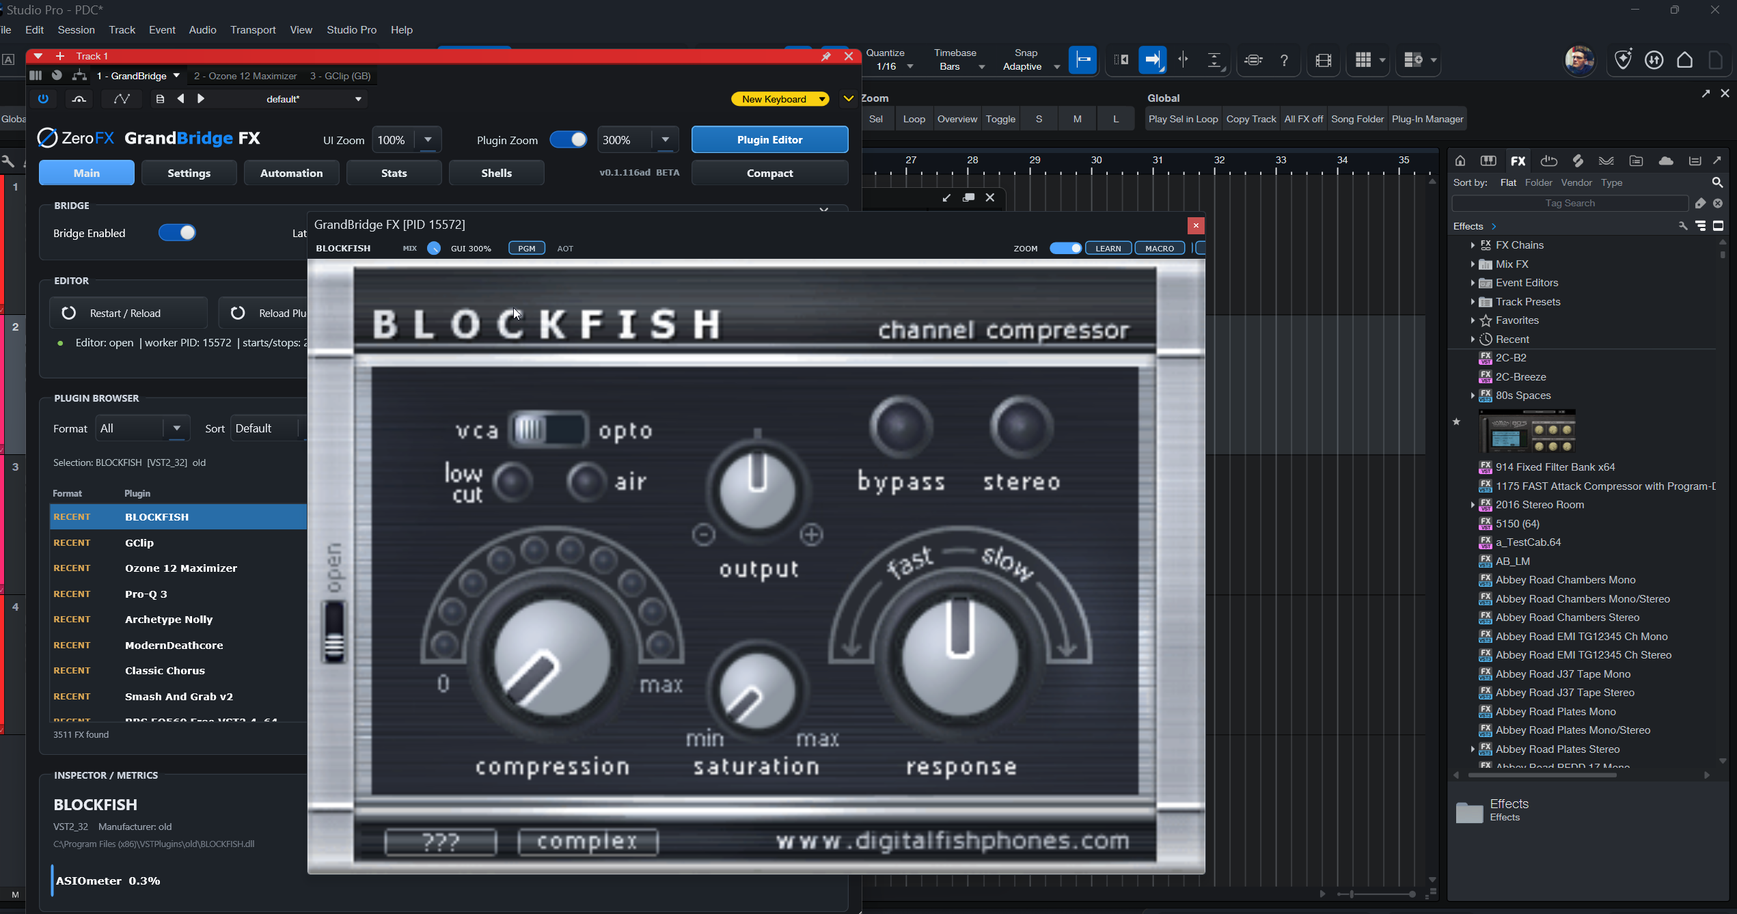Open the Instruments keyboard tab in browser
This screenshot has width=1737, height=914.
point(1488,161)
